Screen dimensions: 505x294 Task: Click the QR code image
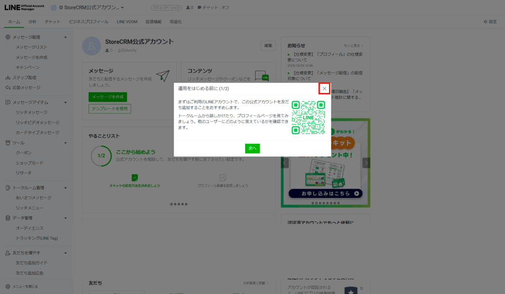[308, 117]
